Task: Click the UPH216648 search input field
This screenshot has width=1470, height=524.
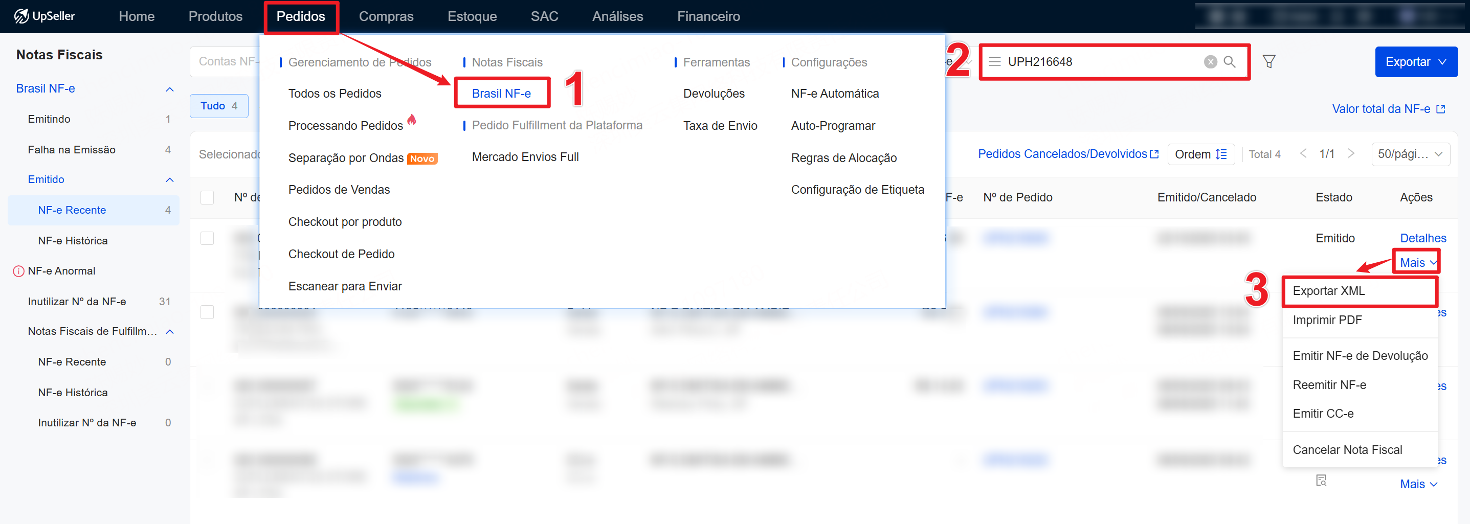Action: (x=1101, y=61)
